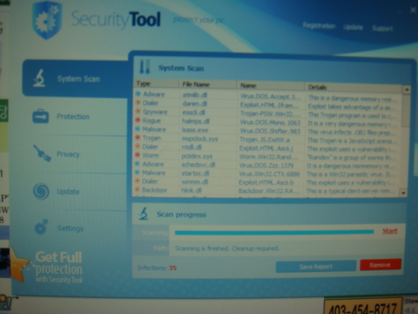Close the Security Tool window
The height and width of the screenshot is (314, 418).
[413, 10]
